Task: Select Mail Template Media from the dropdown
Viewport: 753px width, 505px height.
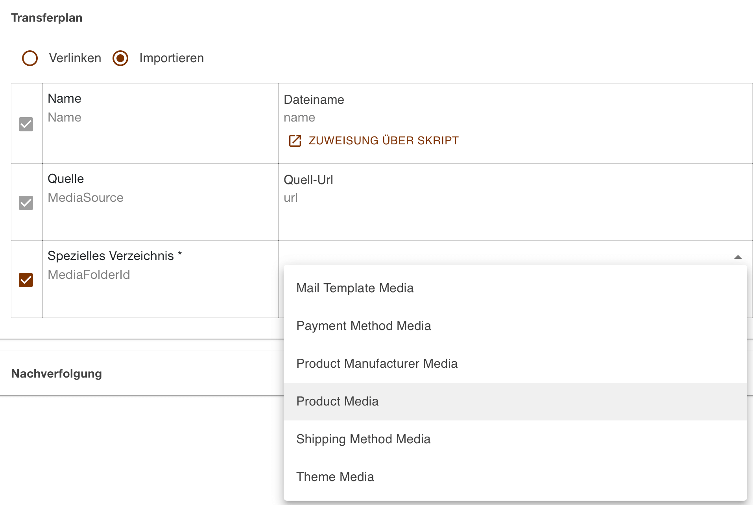Action: tap(355, 288)
